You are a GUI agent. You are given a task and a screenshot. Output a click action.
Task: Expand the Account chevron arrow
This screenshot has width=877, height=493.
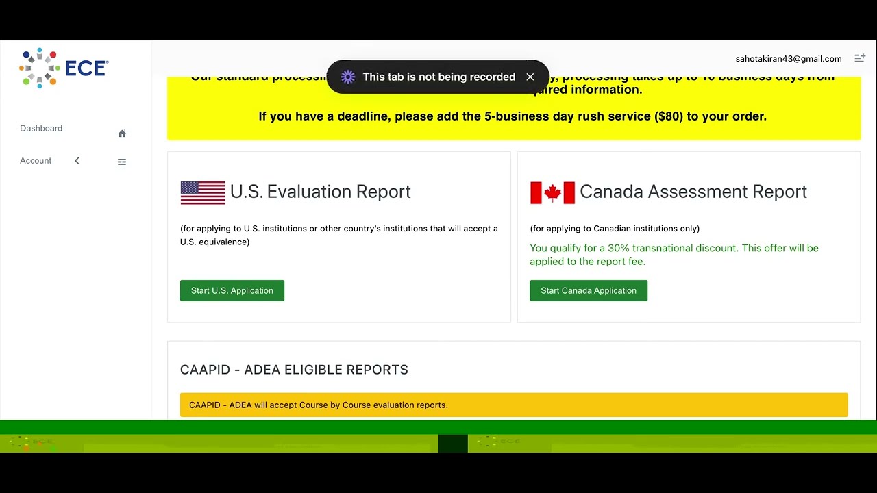point(77,161)
